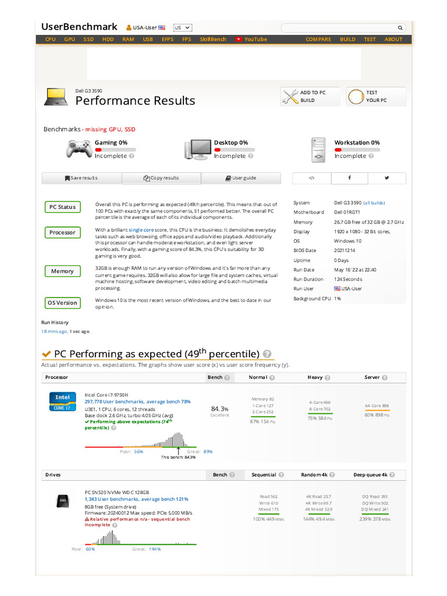Screen dimensions: 447x596
Task: Click the SSD score distribution graph
Action: click(x=141, y=538)
